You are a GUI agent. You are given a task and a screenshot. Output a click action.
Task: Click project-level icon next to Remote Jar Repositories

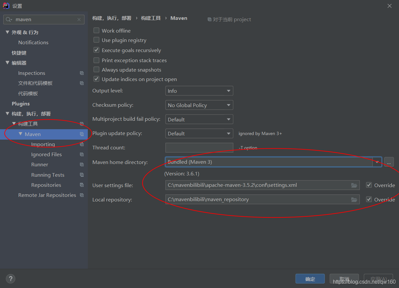pyautogui.click(x=82, y=195)
